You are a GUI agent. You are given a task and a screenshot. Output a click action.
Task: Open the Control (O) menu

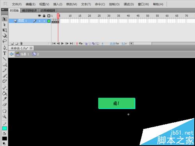pyautogui.click(x=114, y=4)
